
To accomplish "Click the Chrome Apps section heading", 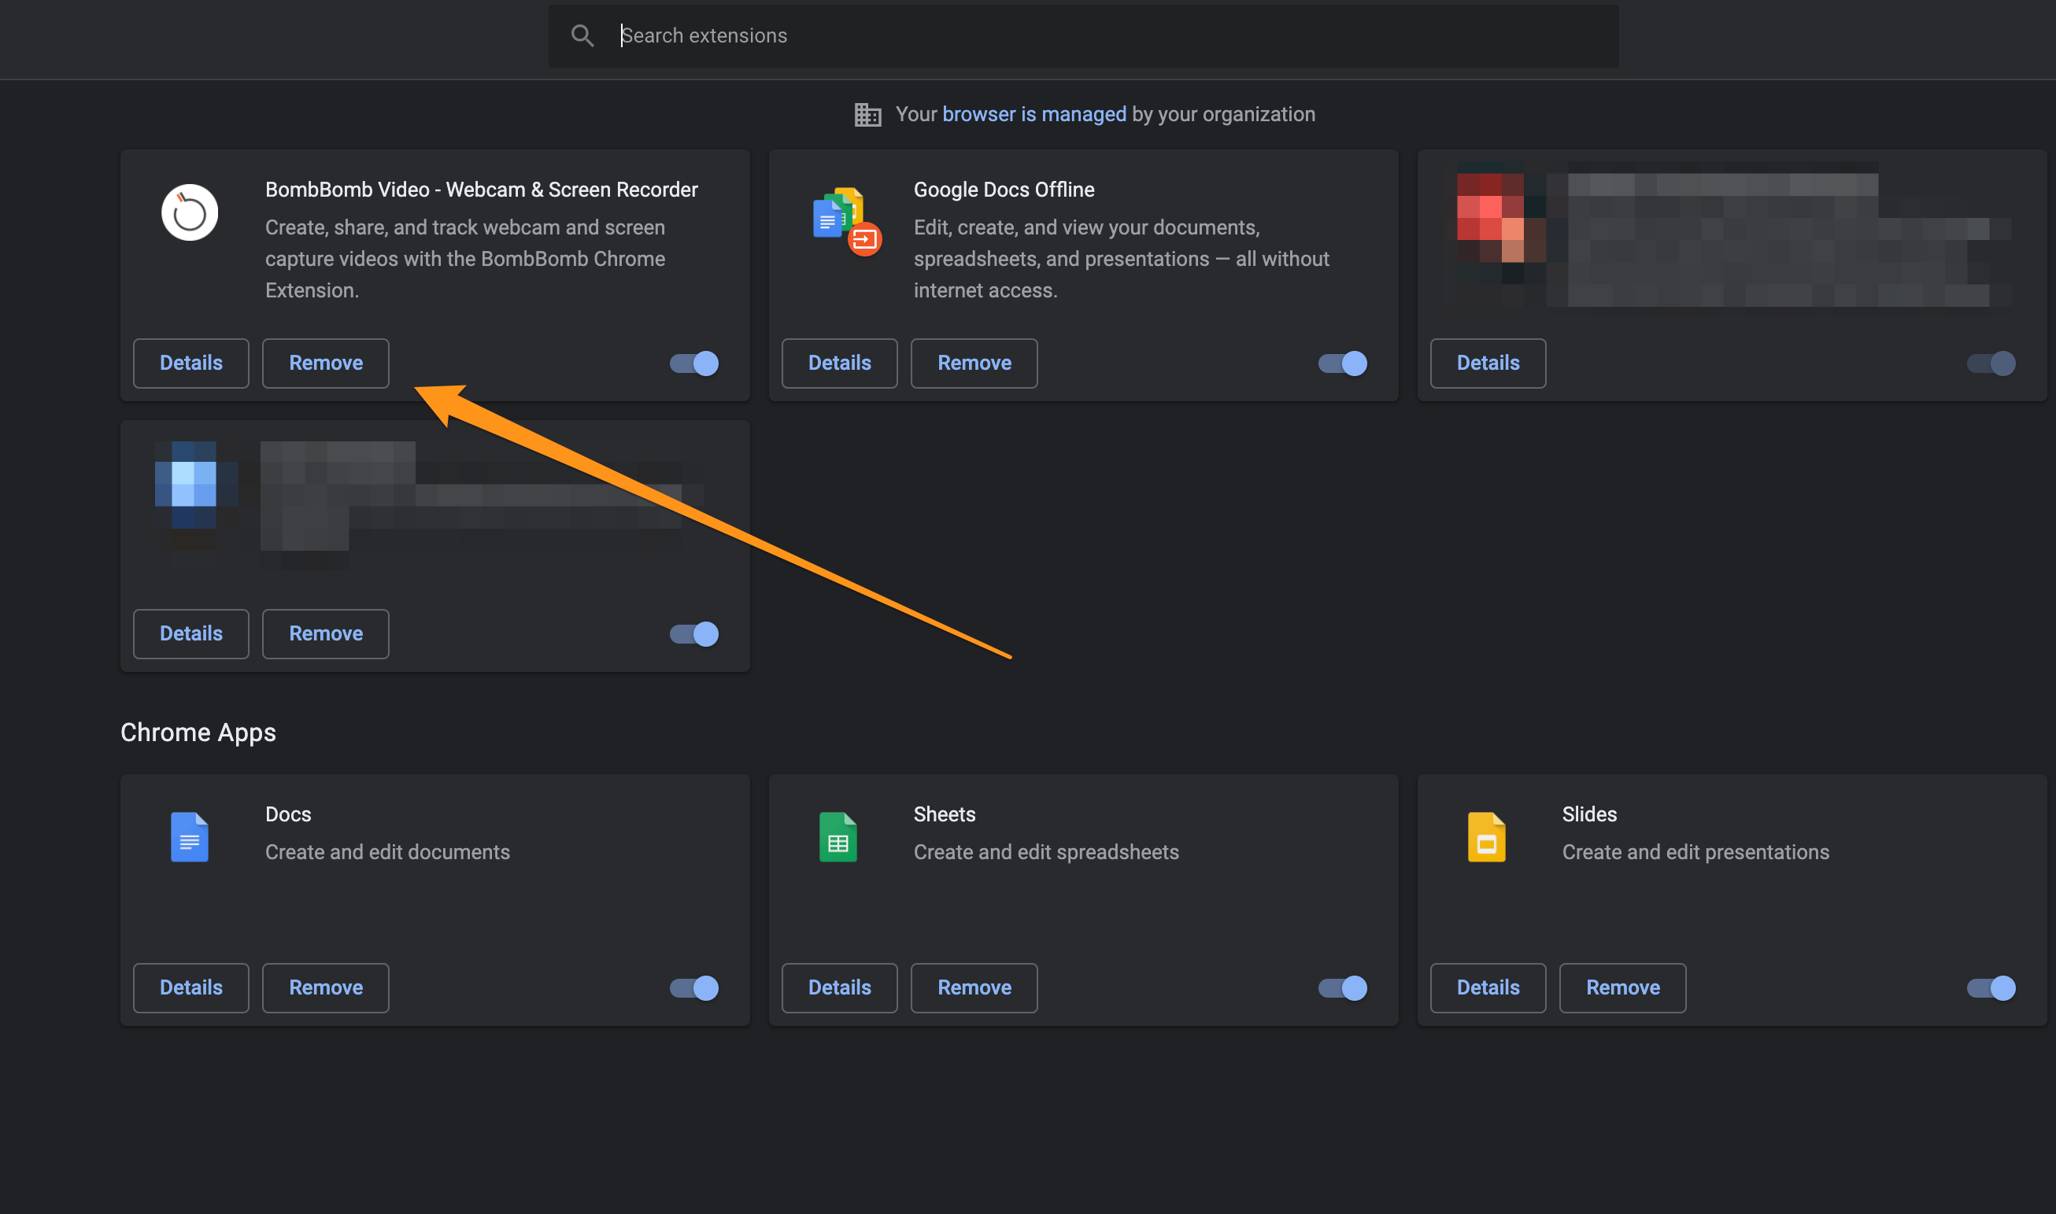I will pos(198,732).
